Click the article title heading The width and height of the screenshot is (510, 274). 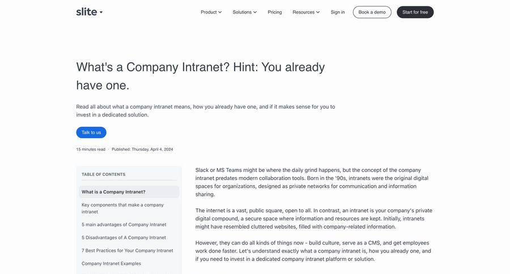click(x=201, y=76)
